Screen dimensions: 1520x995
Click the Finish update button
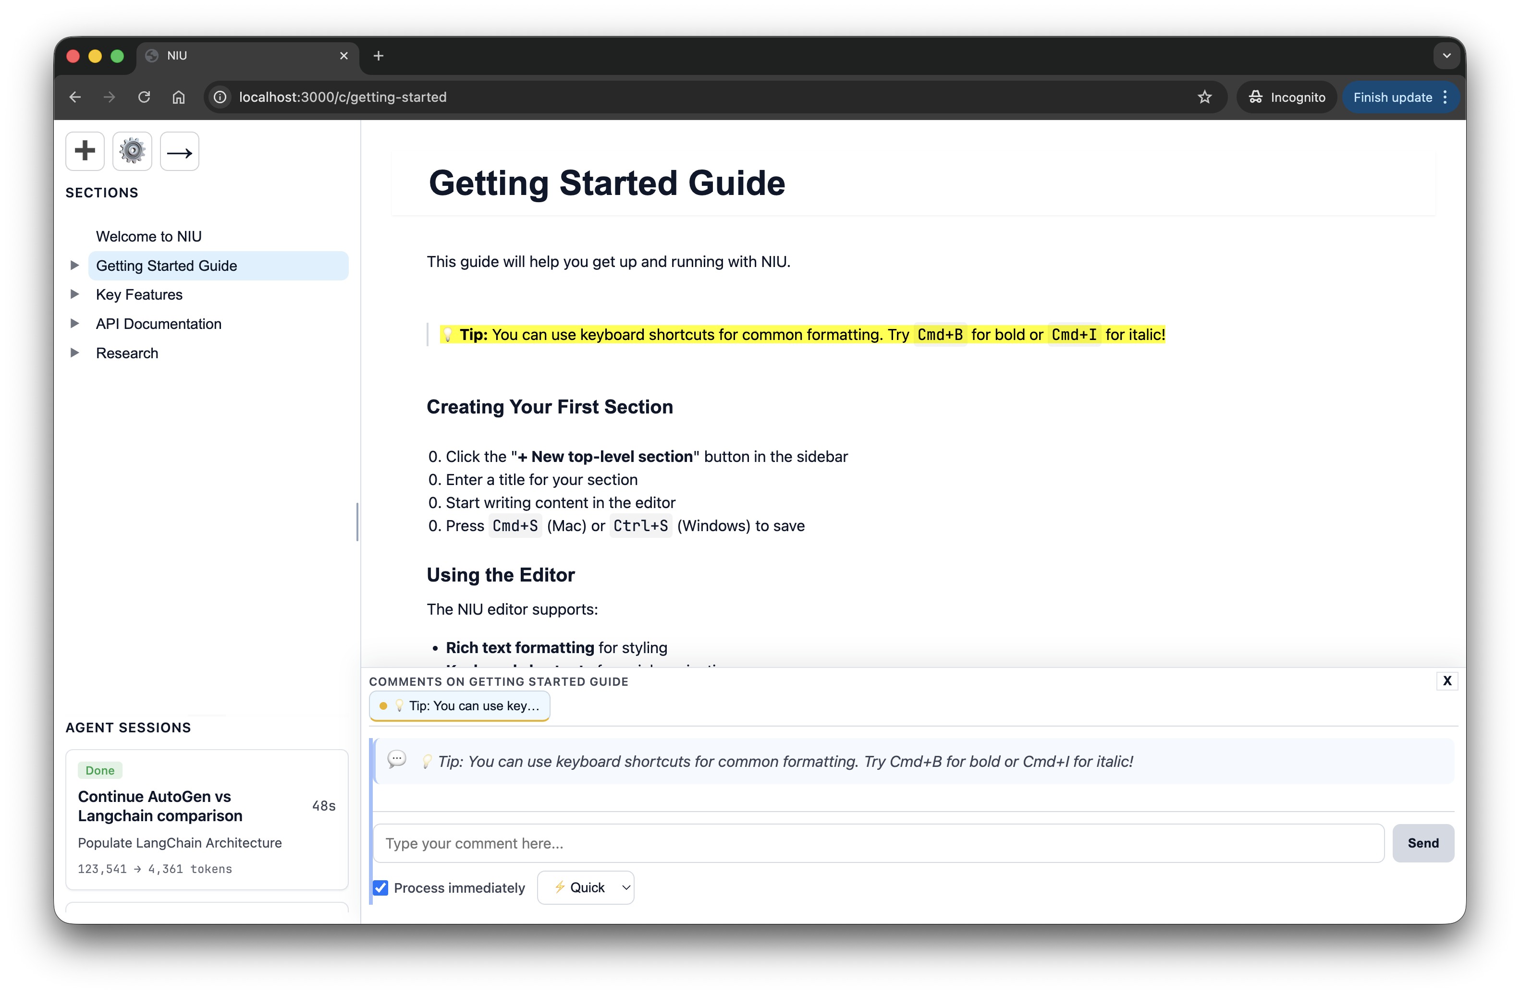(x=1392, y=97)
